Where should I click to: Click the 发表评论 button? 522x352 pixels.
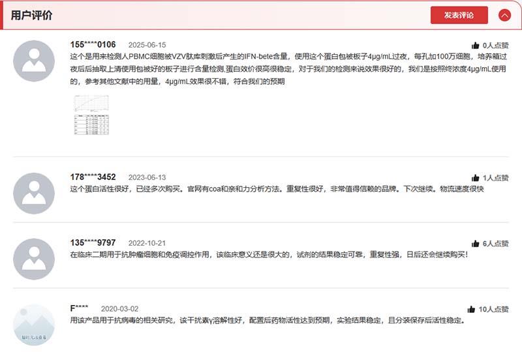(x=459, y=15)
